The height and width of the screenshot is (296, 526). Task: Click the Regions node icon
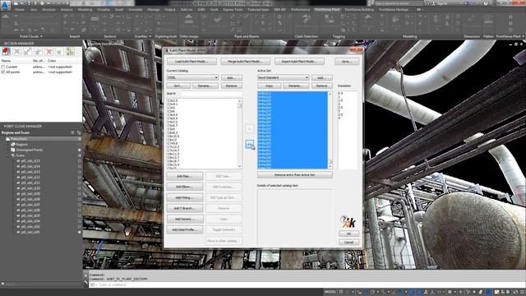click(x=13, y=145)
